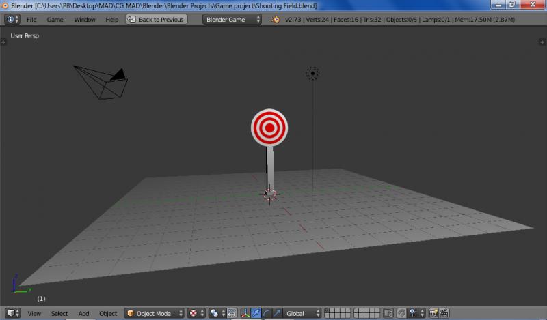Open the 3D View editor type selector
Image resolution: width=547 pixels, height=320 pixels.
[12, 313]
